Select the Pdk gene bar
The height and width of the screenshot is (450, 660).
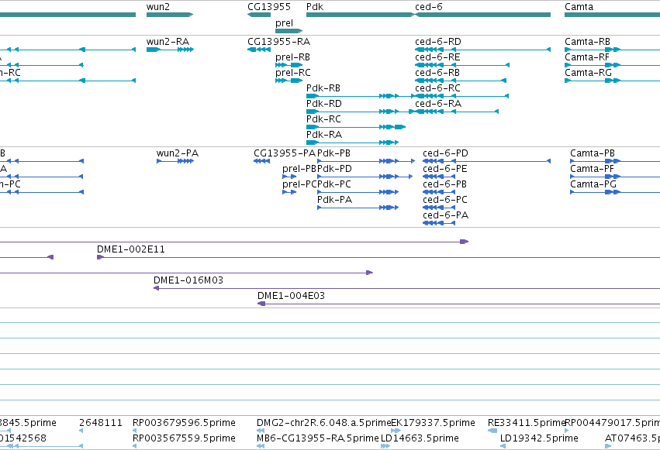point(361,15)
